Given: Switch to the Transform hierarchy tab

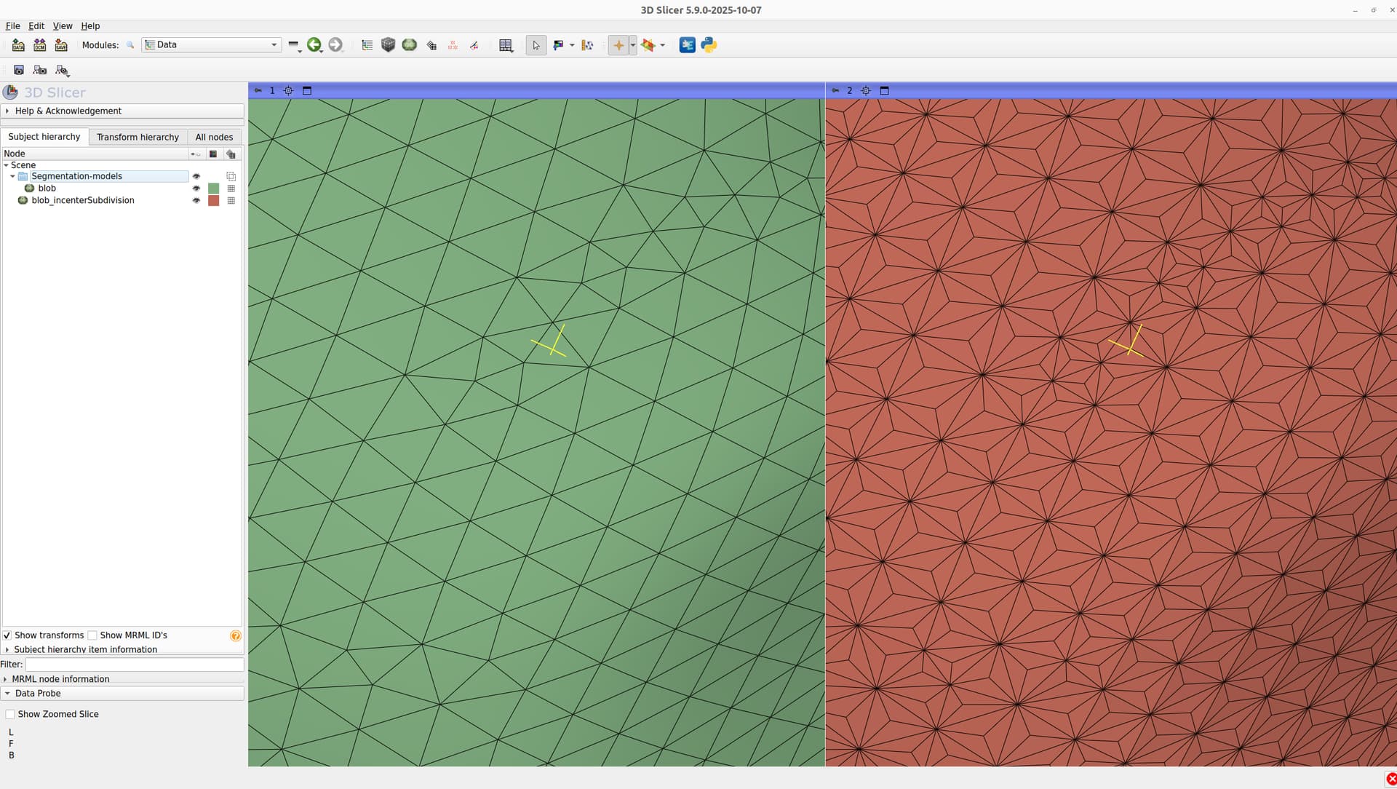Looking at the screenshot, I should click(x=138, y=137).
